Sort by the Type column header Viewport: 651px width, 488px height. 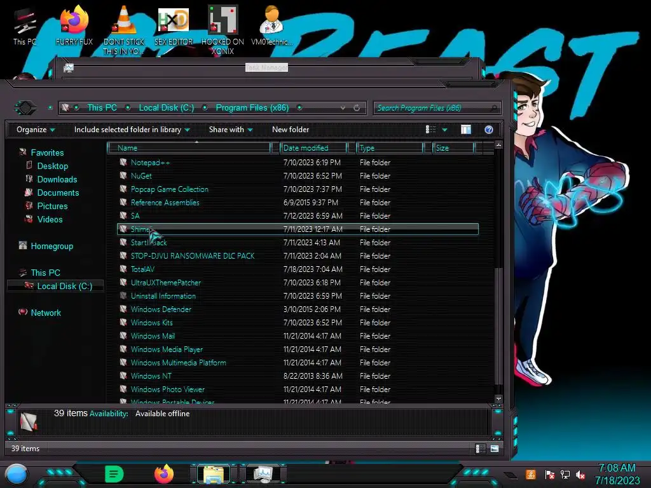coord(390,148)
